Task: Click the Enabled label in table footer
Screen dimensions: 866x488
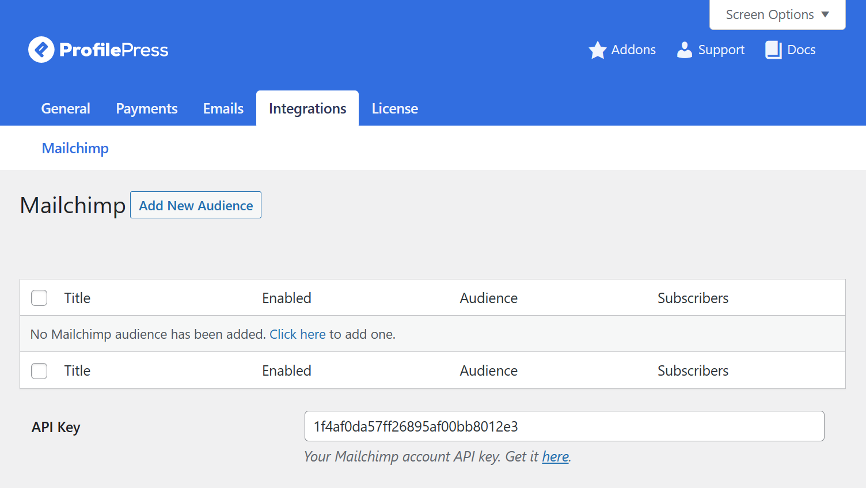Action: click(x=287, y=370)
